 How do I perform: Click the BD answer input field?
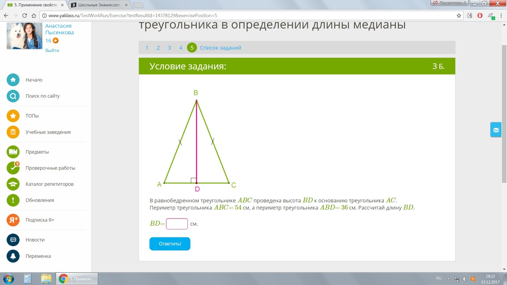tap(177, 224)
